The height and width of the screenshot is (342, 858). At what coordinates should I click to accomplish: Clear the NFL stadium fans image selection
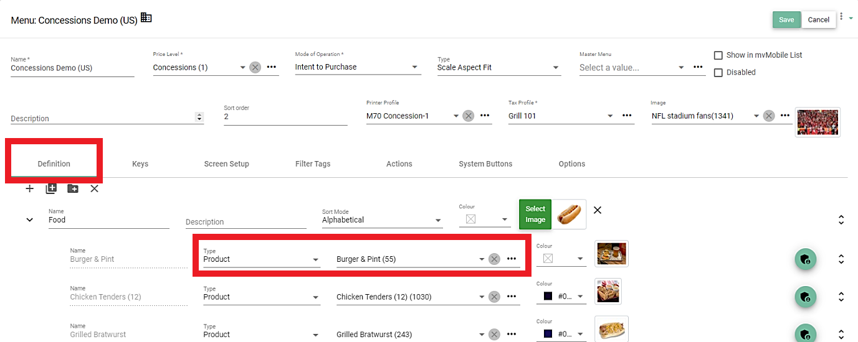[769, 116]
